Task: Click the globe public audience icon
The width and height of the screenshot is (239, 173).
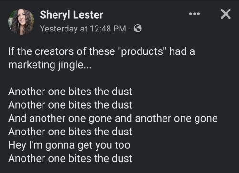Action: click(x=138, y=29)
